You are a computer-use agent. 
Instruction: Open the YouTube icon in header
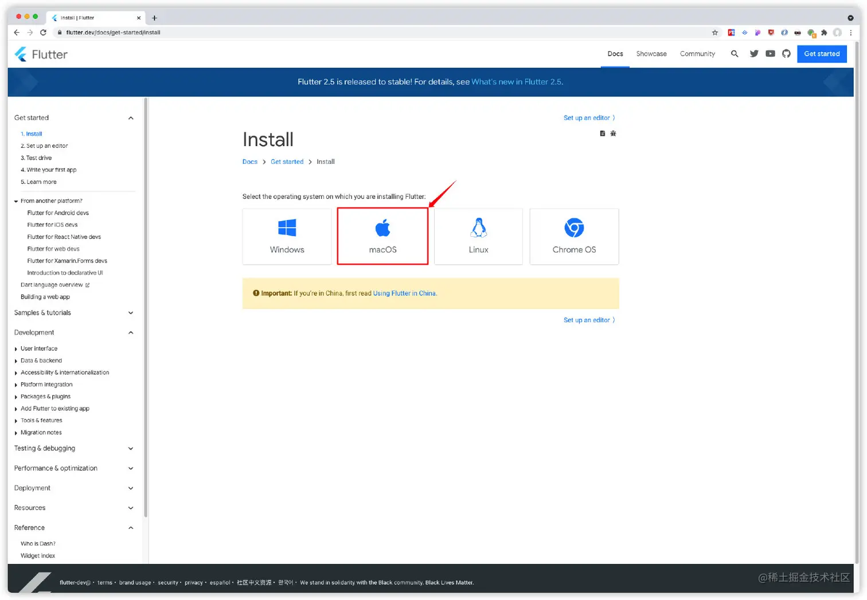(x=770, y=54)
